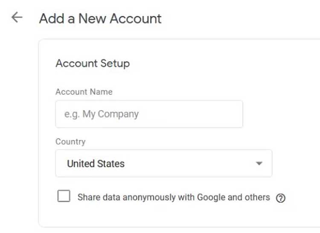Click blank space between Country dropdown and checkbox

pos(164,183)
